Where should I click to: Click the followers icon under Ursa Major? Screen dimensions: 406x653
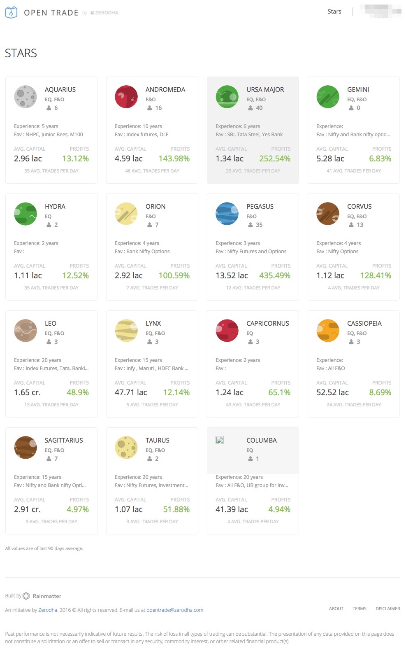point(251,108)
